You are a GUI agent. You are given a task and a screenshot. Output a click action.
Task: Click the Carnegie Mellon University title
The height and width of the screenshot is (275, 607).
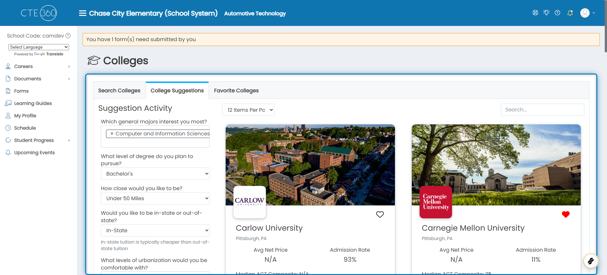[473, 228]
